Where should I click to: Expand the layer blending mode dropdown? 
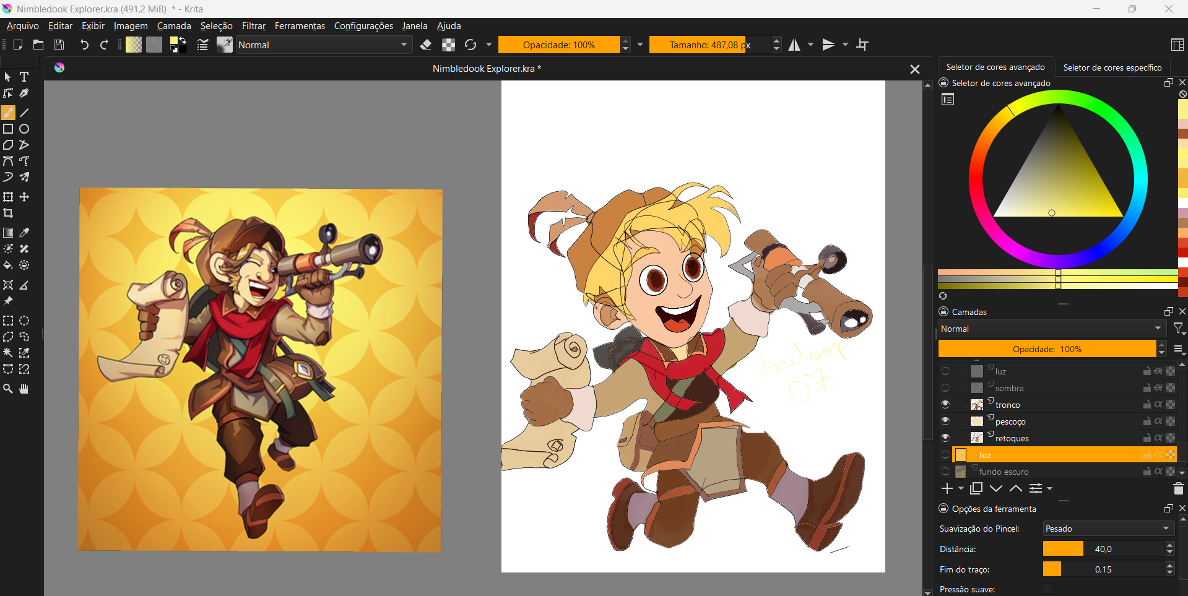(1051, 329)
